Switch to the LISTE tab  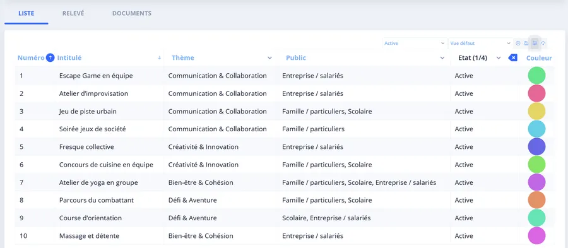[x=26, y=13]
